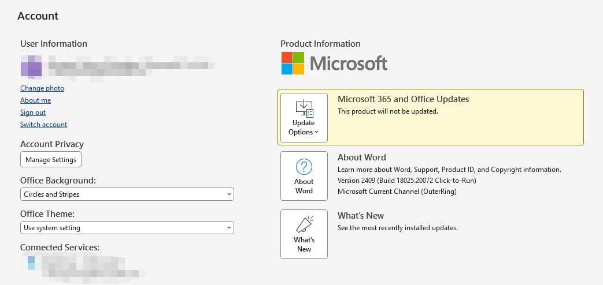Click the Manage Settings button
The width and height of the screenshot is (603, 285).
pos(51,160)
